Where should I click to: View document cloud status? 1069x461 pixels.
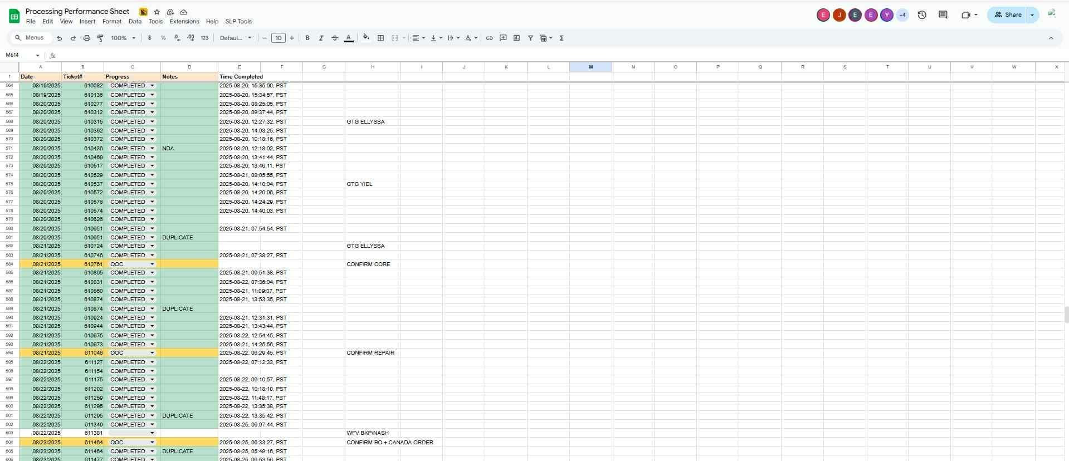point(184,12)
